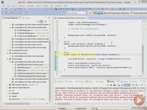Expand the src/main/resources folder

click(7, 50)
